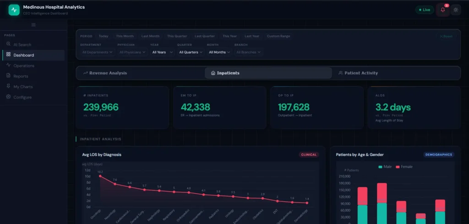Click the Live status badge

pos(425,10)
